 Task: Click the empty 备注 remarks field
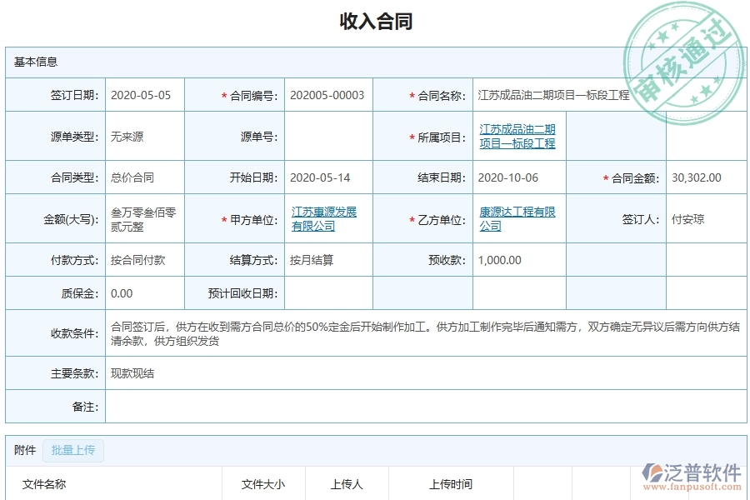point(333,407)
